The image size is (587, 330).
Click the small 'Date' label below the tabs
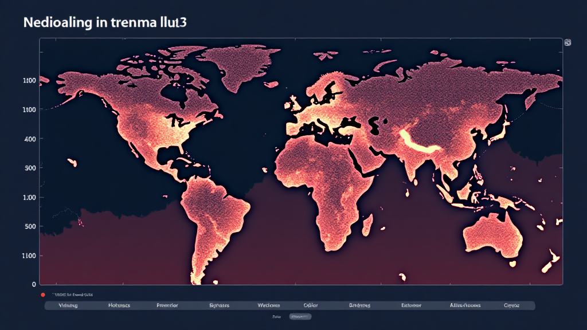pos(276,316)
